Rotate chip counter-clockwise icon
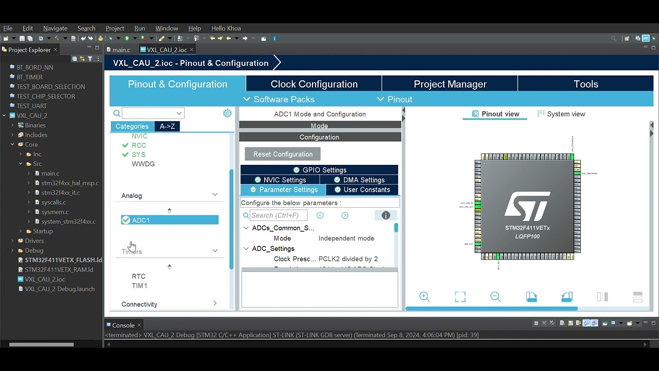The width and height of the screenshot is (659, 371). pos(567,296)
